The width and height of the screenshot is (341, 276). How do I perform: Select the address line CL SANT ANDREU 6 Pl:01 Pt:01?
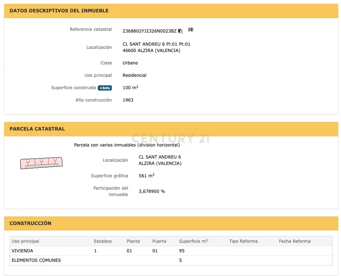click(157, 44)
